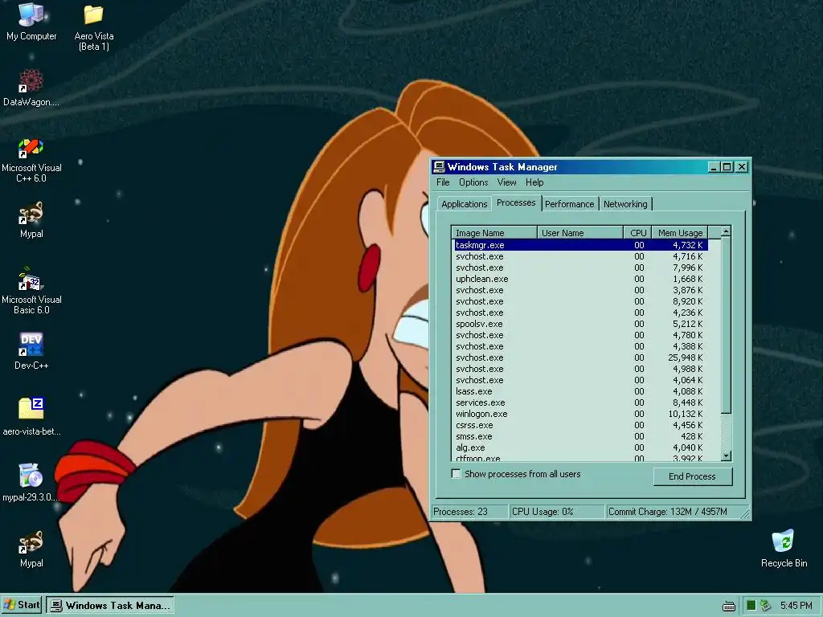Image resolution: width=823 pixels, height=617 pixels.
Task: Click the End Process button
Action: pyautogui.click(x=692, y=476)
